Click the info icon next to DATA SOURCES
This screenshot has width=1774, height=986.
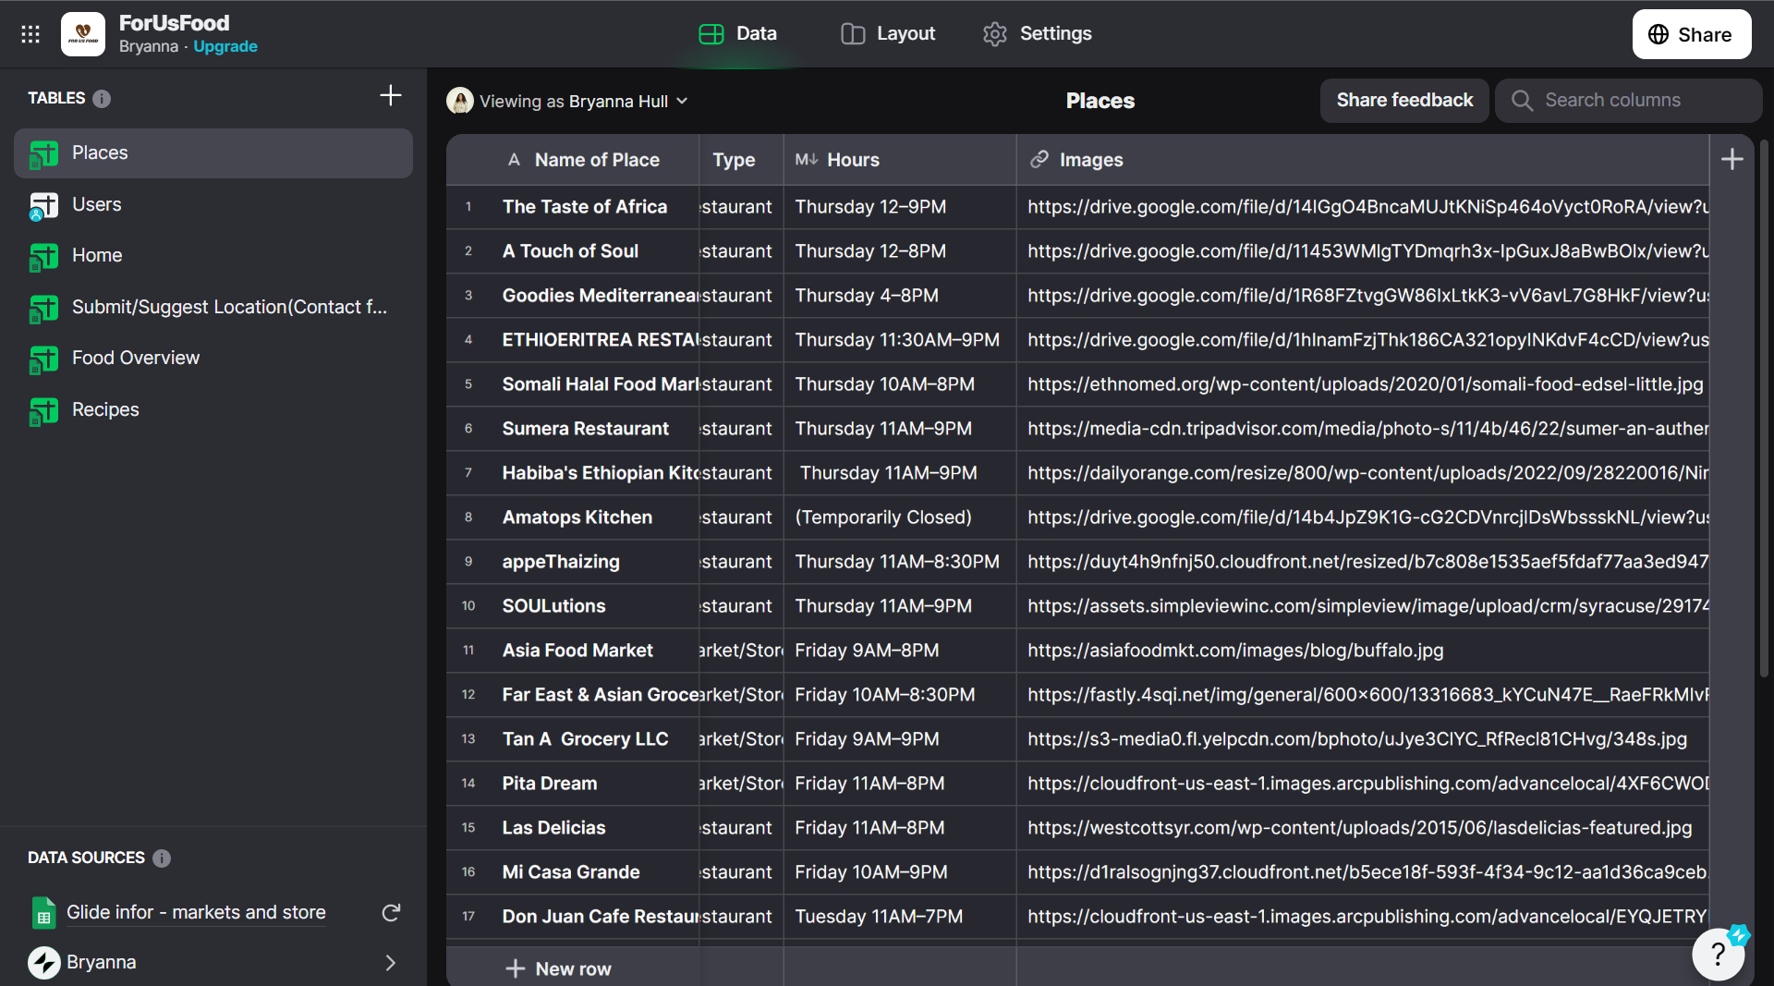point(162,858)
